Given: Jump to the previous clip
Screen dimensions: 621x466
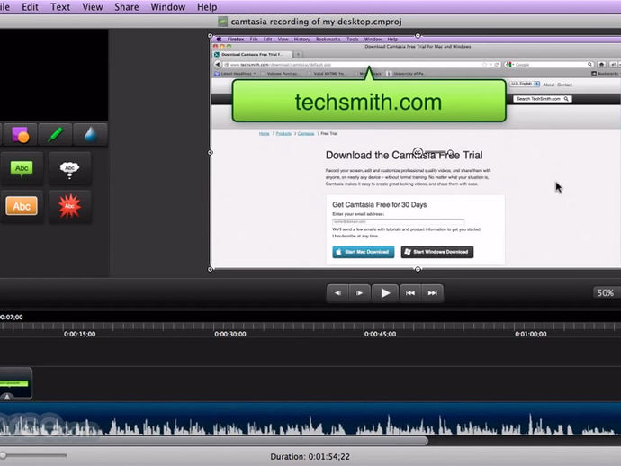Looking at the screenshot, I should pyautogui.click(x=410, y=293).
